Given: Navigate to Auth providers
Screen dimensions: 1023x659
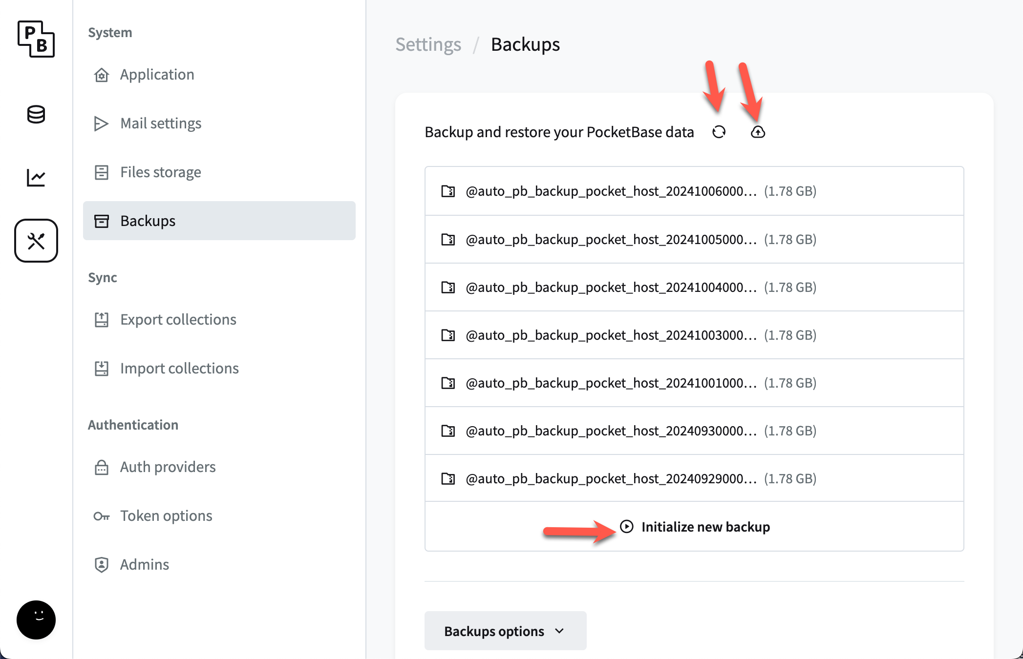Looking at the screenshot, I should [x=168, y=467].
